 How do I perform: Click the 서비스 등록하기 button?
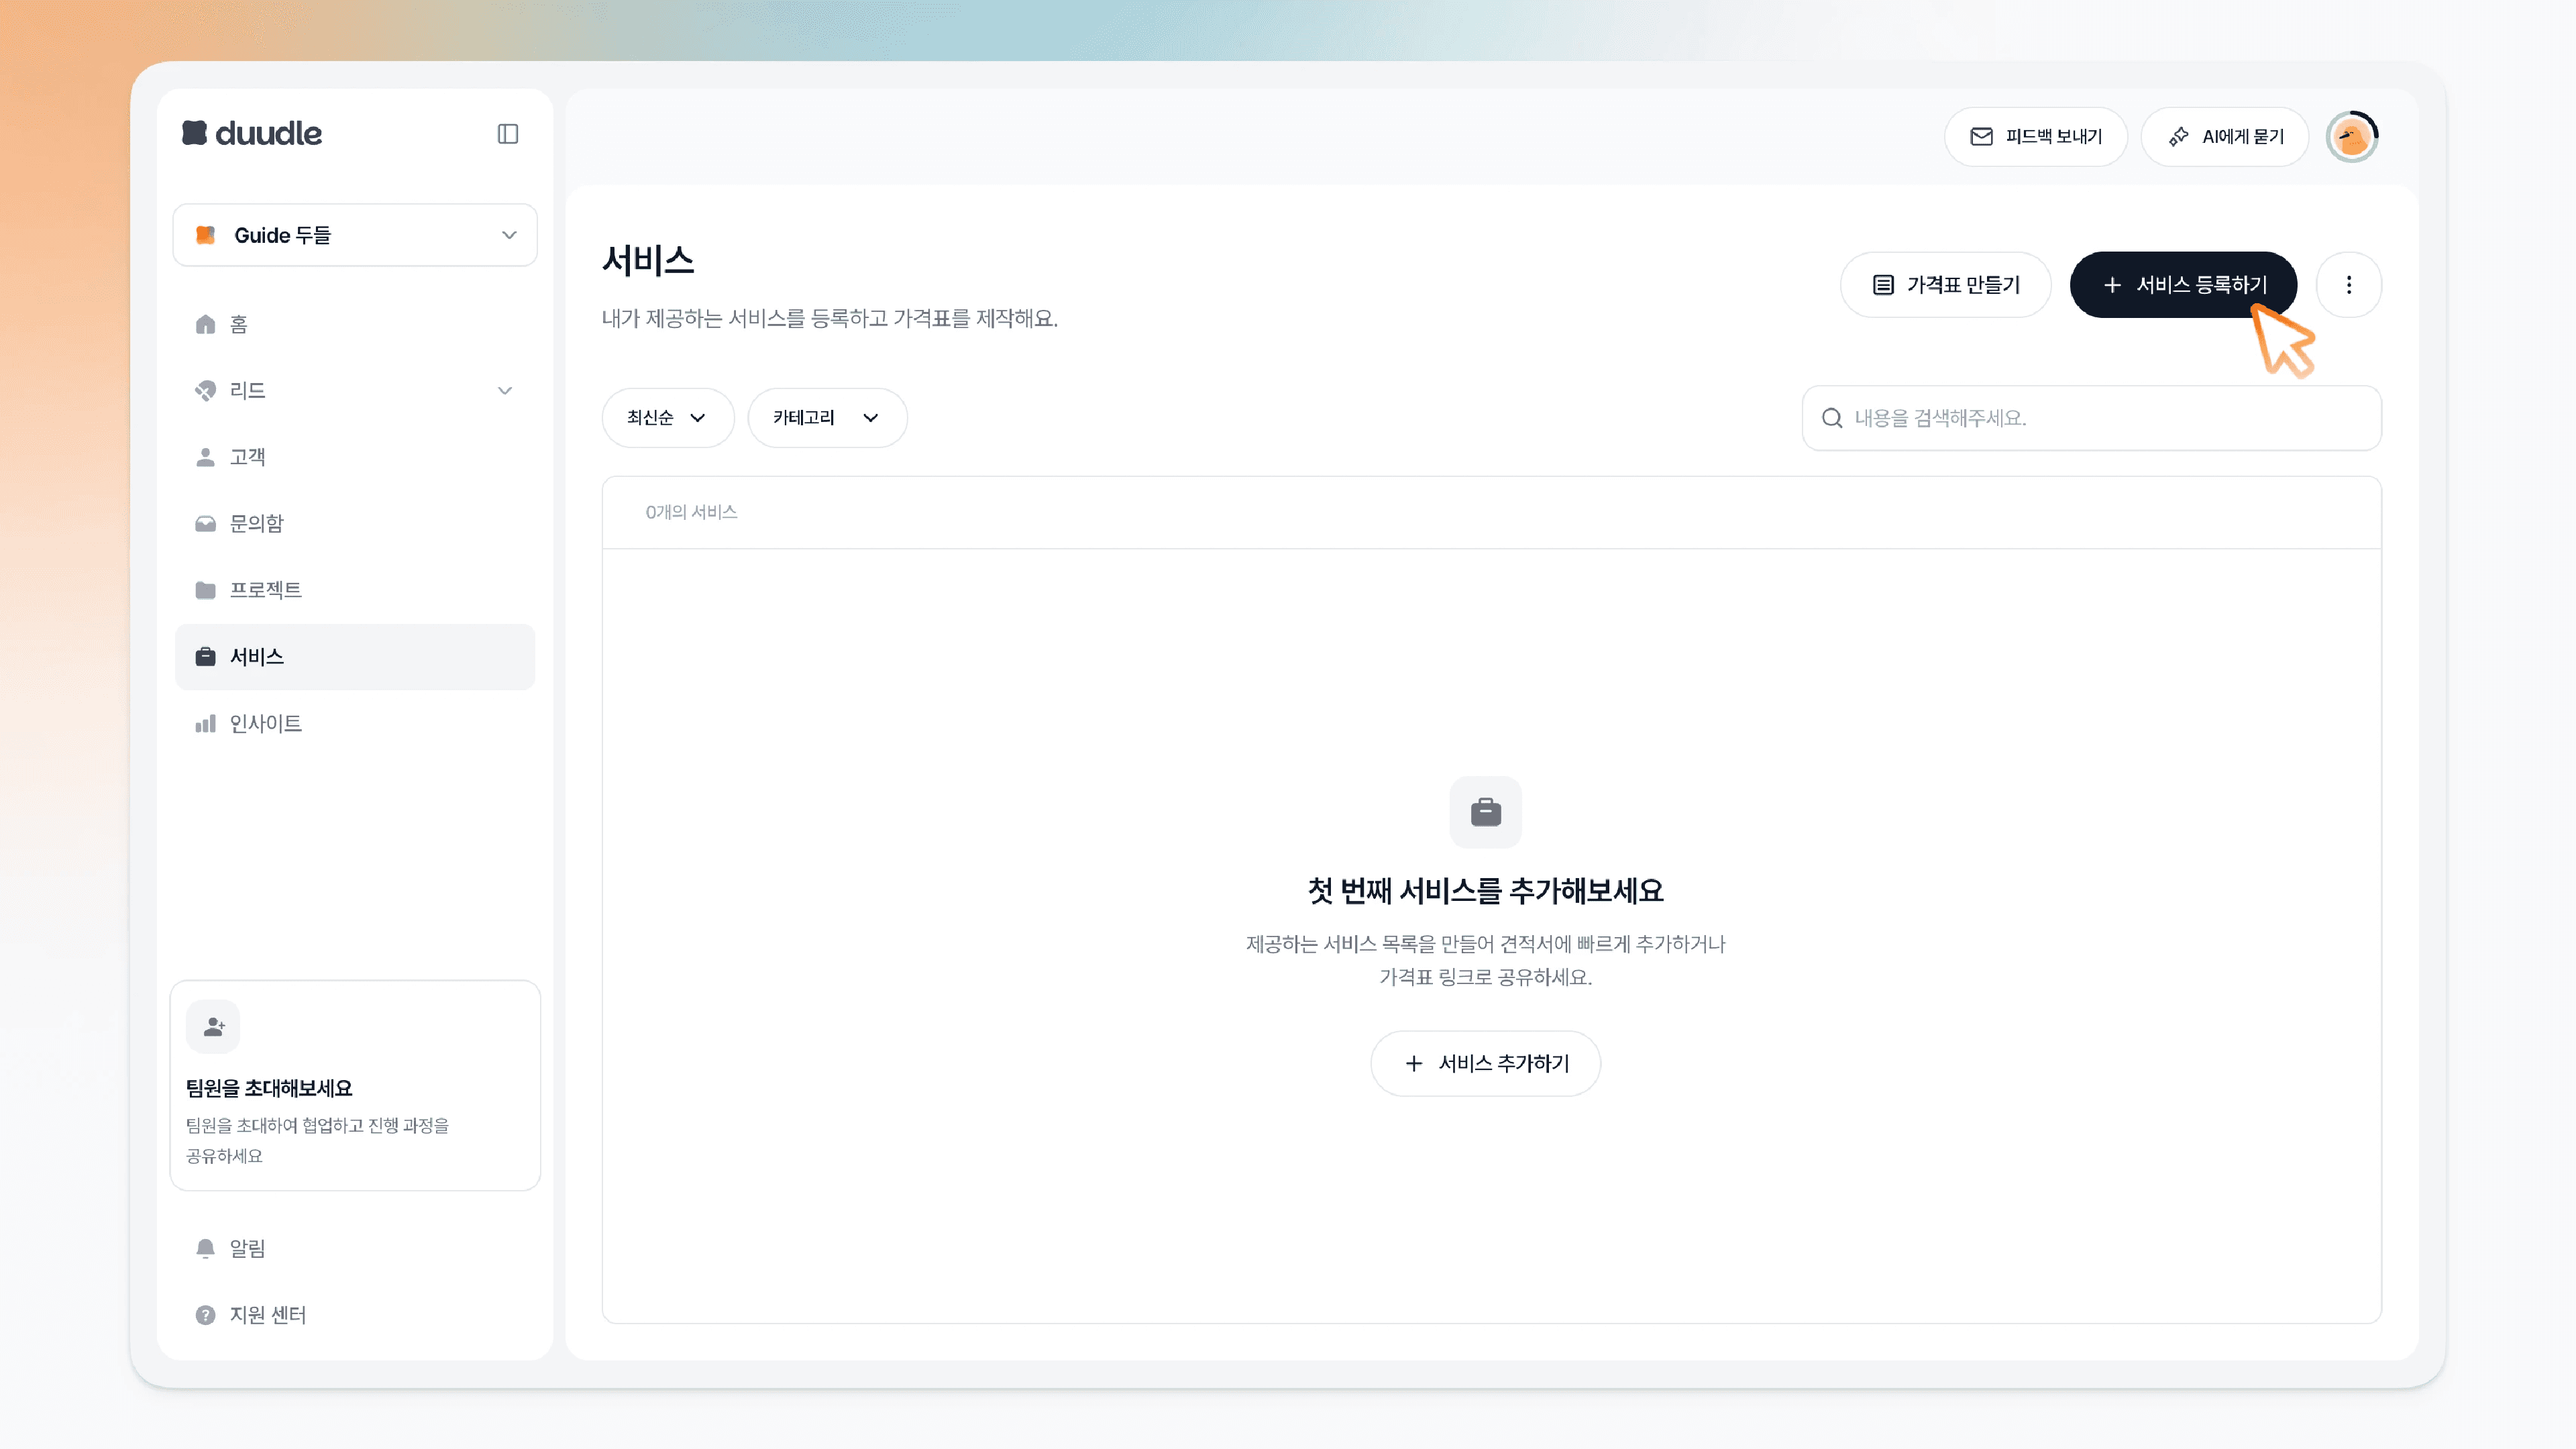2183,285
